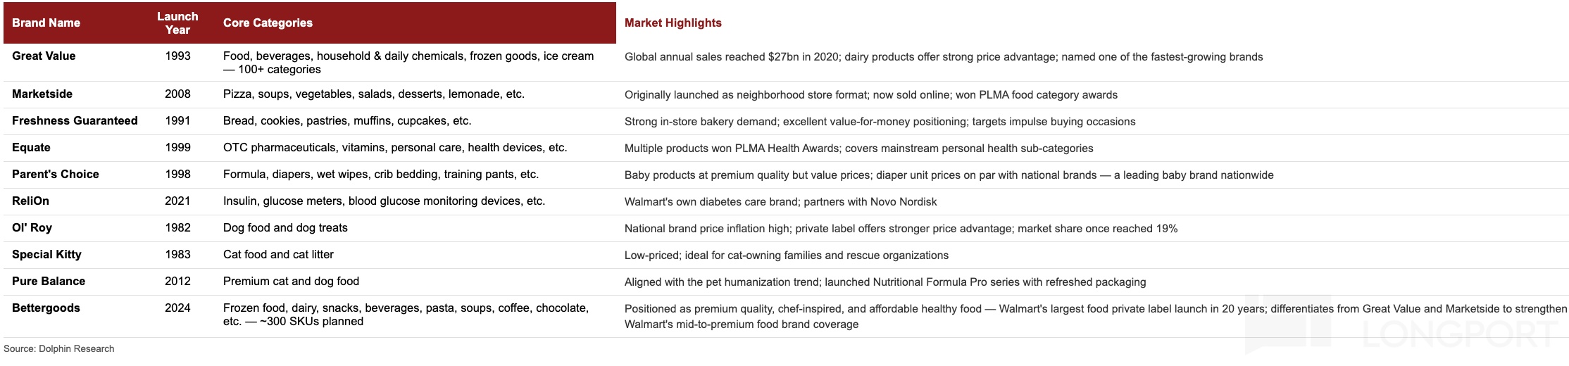Click the "Dog food and dog treats" cell
The height and width of the screenshot is (366, 1569).
(285, 227)
